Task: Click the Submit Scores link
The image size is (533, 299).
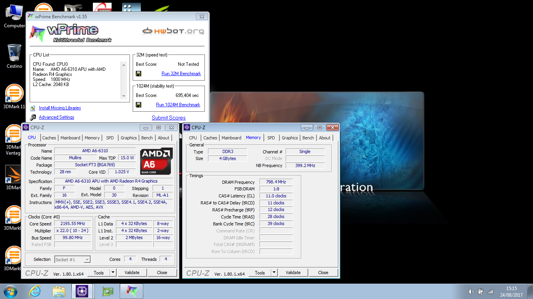Action: pyautogui.click(x=169, y=118)
